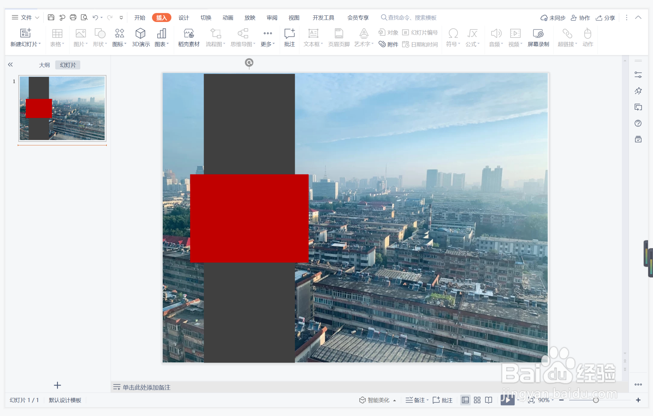Switch to slide sorter grid view
This screenshot has height=416, width=653.
tap(477, 400)
